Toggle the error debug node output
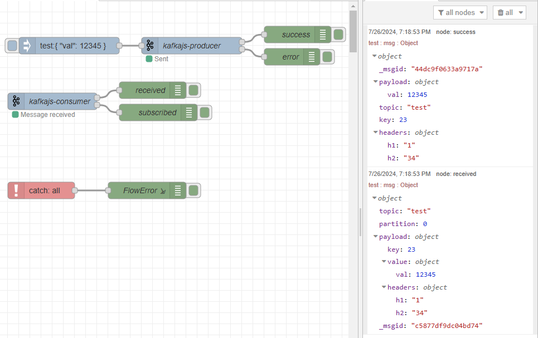The width and height of the screenshot is (538, 338). click(x=327, y=57)
